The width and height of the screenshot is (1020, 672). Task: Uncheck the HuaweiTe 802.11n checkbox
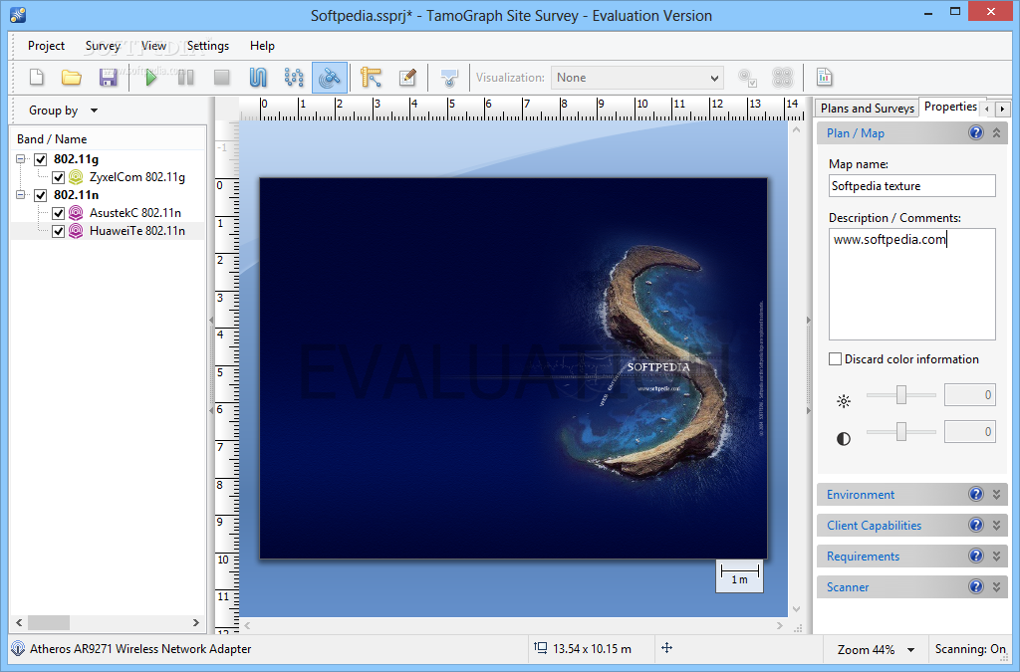59,231
